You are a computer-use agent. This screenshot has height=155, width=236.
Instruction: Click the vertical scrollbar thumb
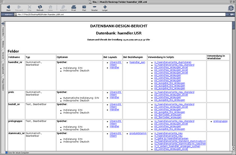[x=233, y=25]
